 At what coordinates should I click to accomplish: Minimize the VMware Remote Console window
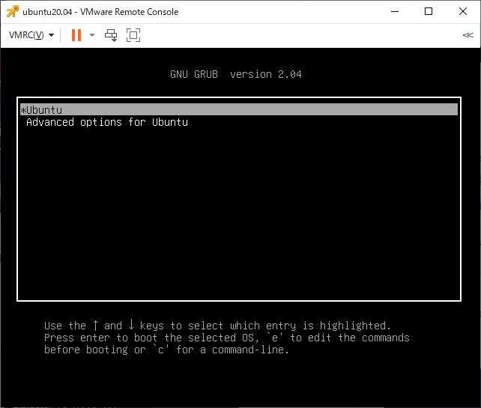click(x=395, y=12)
